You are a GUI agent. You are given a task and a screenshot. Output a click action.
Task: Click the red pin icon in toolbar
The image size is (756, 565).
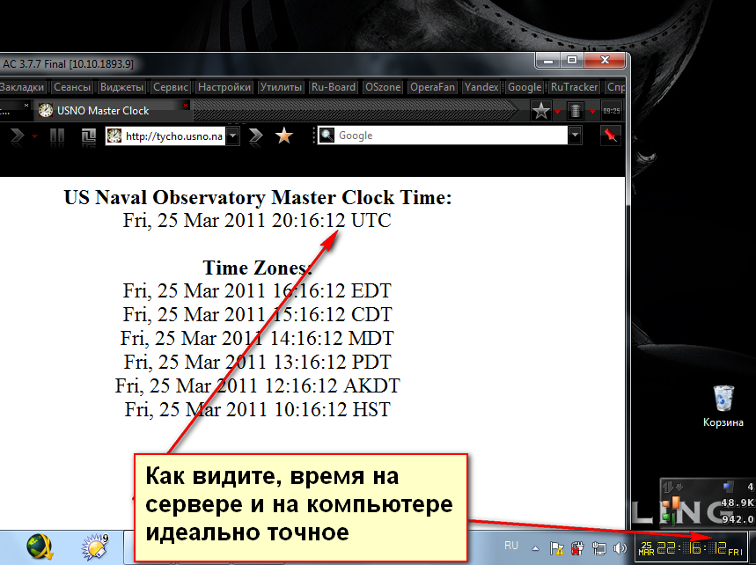point(609,136)
